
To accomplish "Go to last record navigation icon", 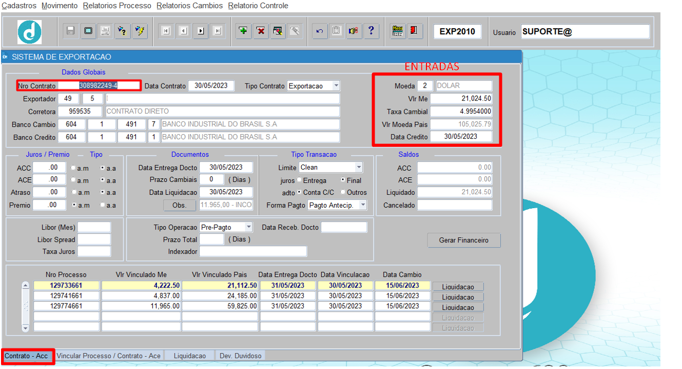I will [x=218, y=31].
